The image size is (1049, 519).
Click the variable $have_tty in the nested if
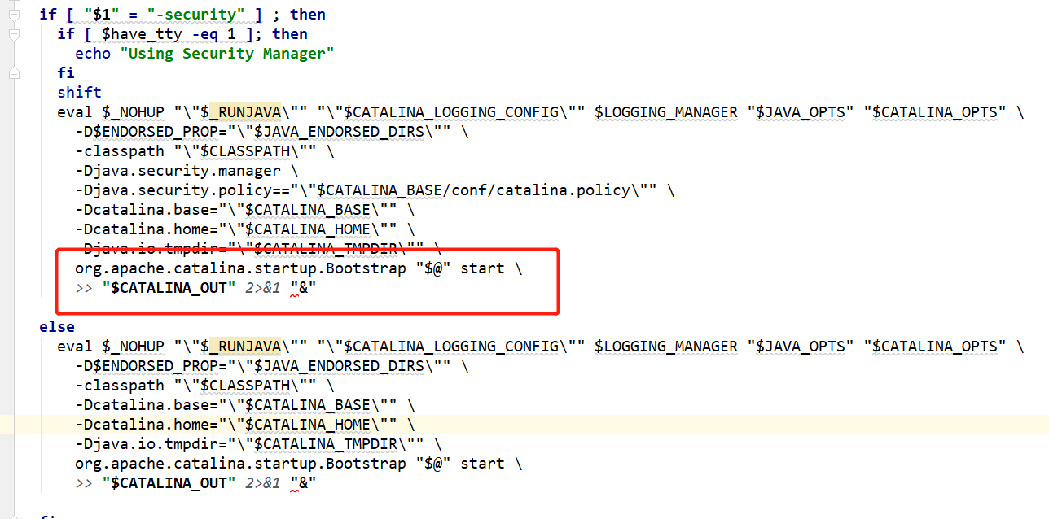142,34
